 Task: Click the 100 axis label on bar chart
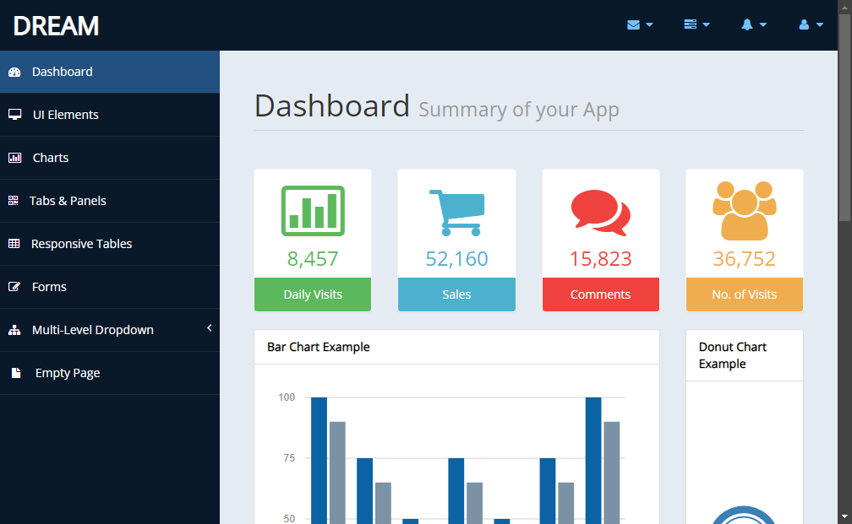[287, 397]
